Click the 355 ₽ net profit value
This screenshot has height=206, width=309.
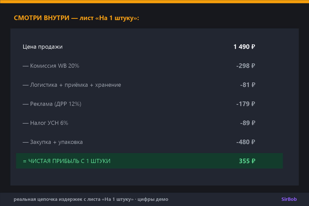point(247,161)
